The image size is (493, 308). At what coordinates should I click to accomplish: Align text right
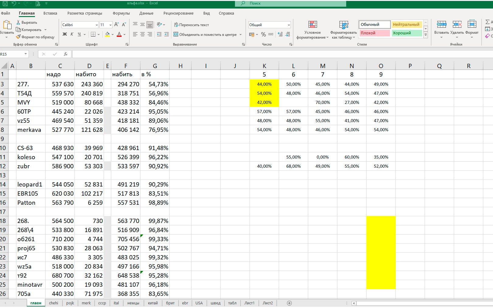[150, 34]
